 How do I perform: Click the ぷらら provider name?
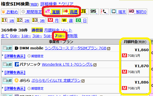25,80
